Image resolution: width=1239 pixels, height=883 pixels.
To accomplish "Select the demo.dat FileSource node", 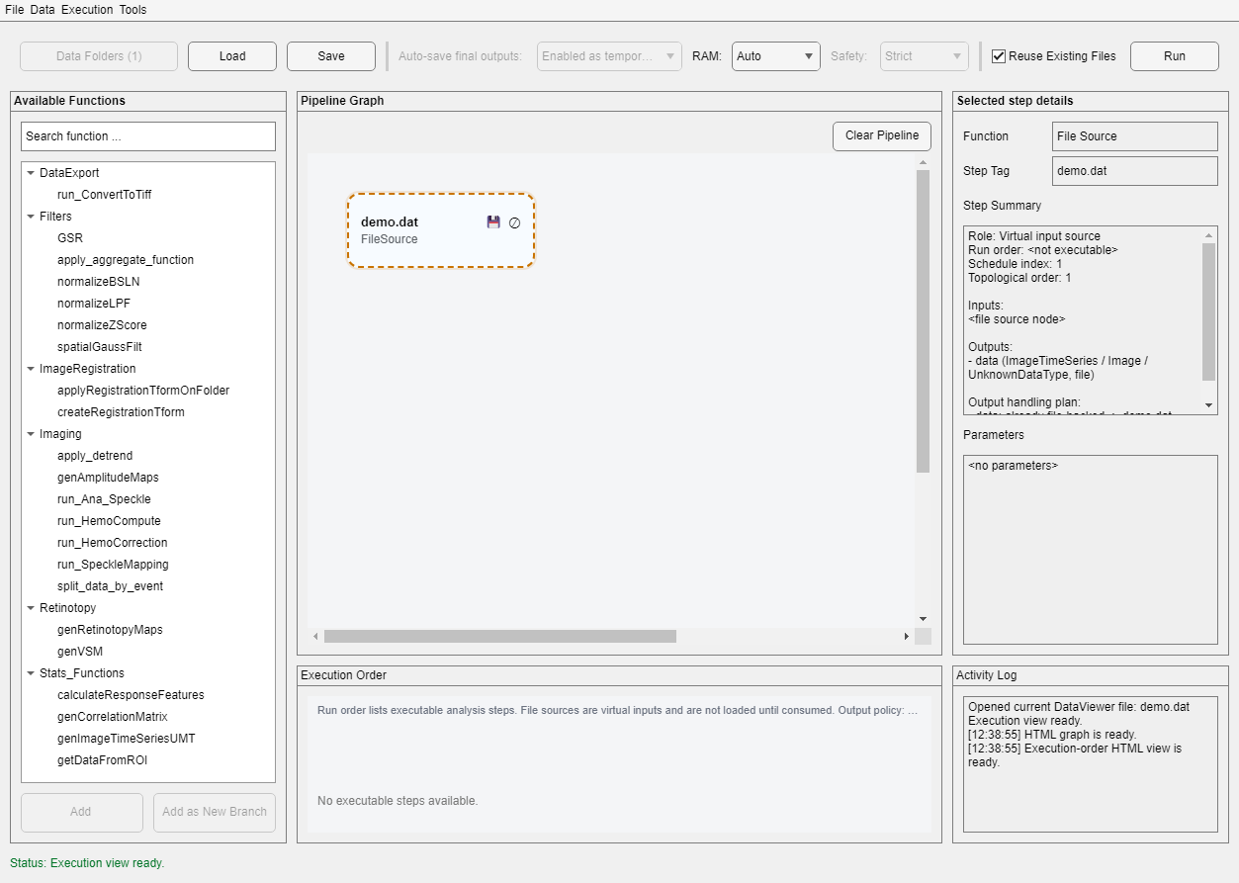I will pyautogui.click(x=441, y=230).
